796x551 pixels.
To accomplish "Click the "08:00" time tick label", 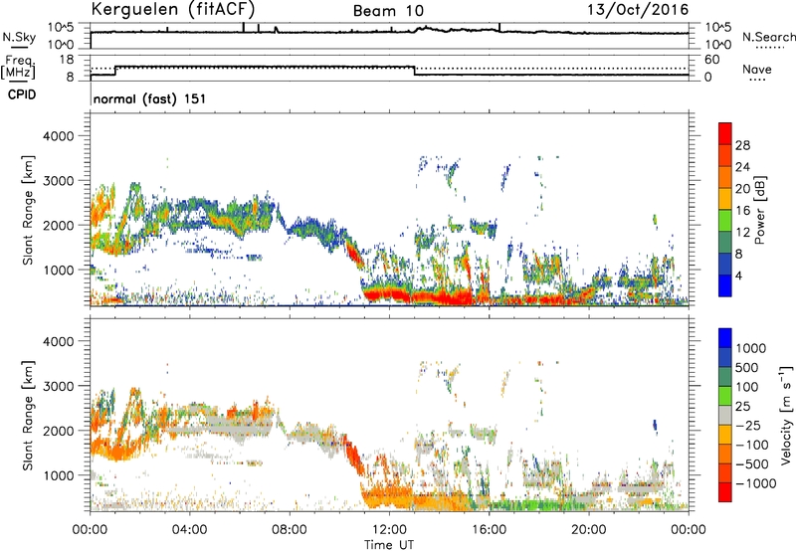I will tap(290, 530).
